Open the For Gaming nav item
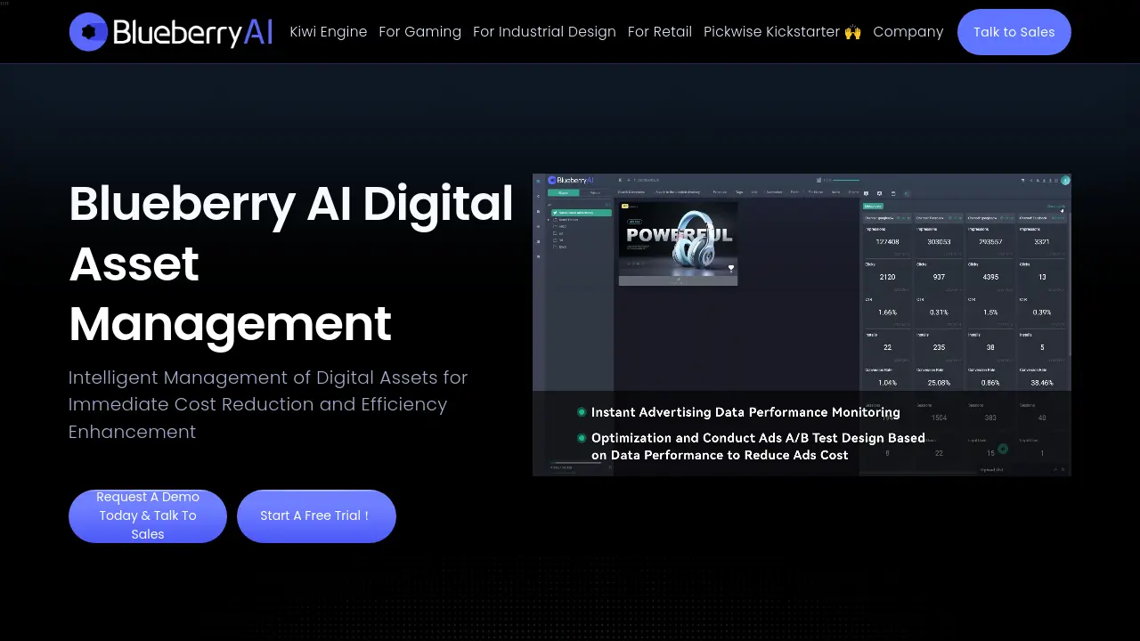The width and height of the screenshot is (1140, 641). (x=420, y=31)
